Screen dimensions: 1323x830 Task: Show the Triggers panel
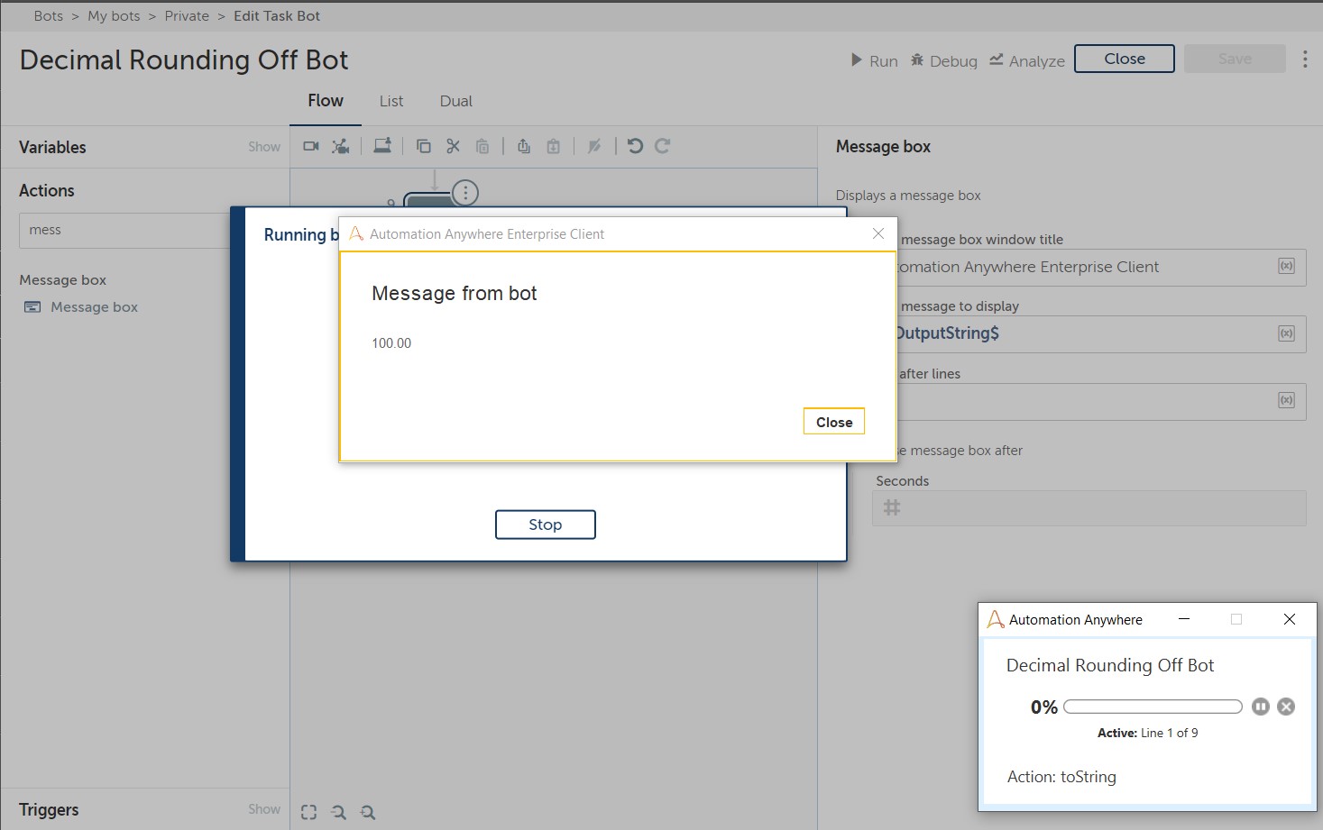[264, 809]
